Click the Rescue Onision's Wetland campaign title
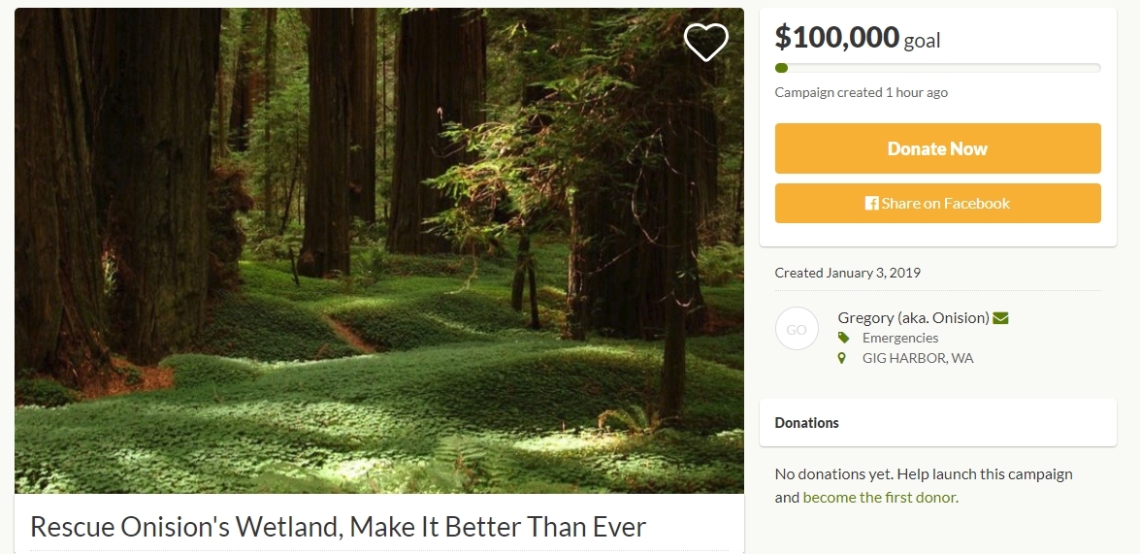Image resolution: width=1140 pixels, height=554 pixels. (x=338, y=527)
